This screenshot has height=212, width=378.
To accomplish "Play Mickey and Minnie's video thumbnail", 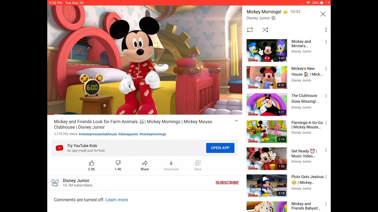I will coord(267,50).
